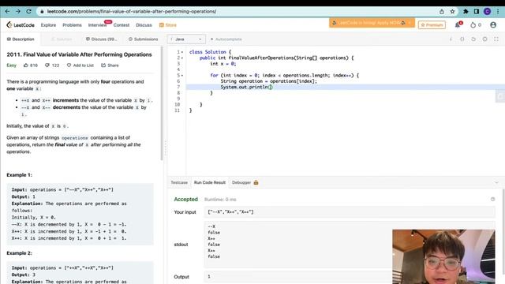This screenshot has width=505, height=284.
Task: Open the editor settings icon
Action: point(484,39)
